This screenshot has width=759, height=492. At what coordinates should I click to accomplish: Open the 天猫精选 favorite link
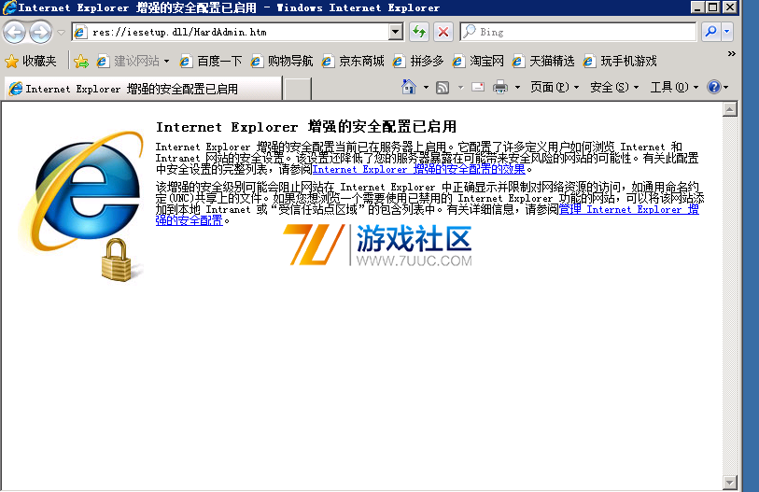tap(543, 61)
